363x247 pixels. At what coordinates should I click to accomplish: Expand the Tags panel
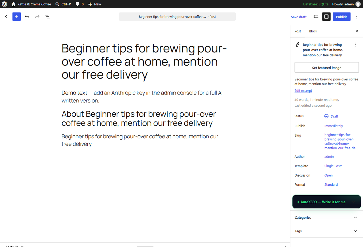327,231
